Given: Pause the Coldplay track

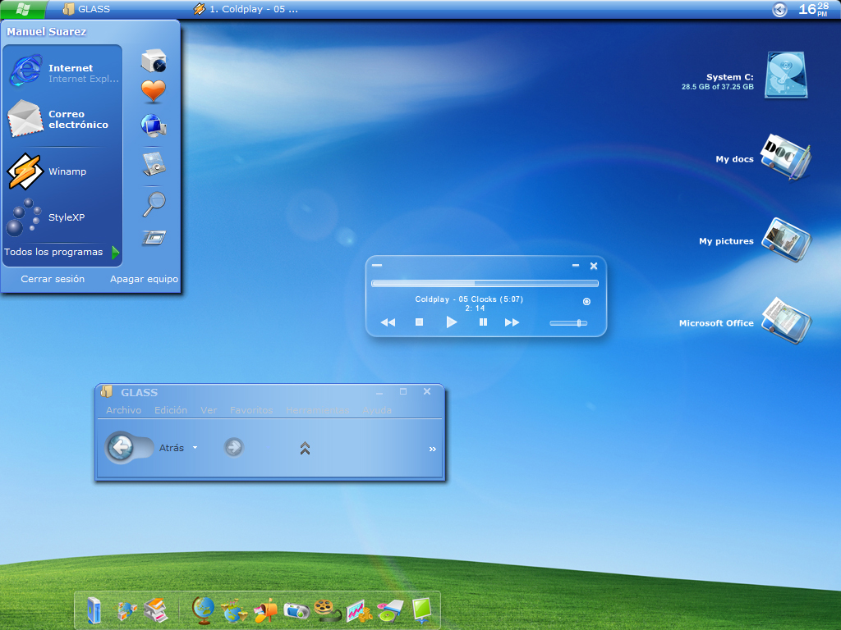Looking at the screenshot, I should [483, 322].
